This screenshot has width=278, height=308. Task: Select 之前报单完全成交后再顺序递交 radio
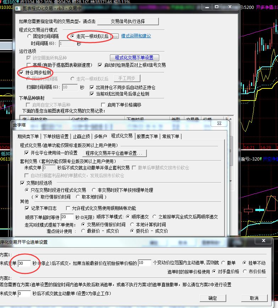(x=155, y=217)
